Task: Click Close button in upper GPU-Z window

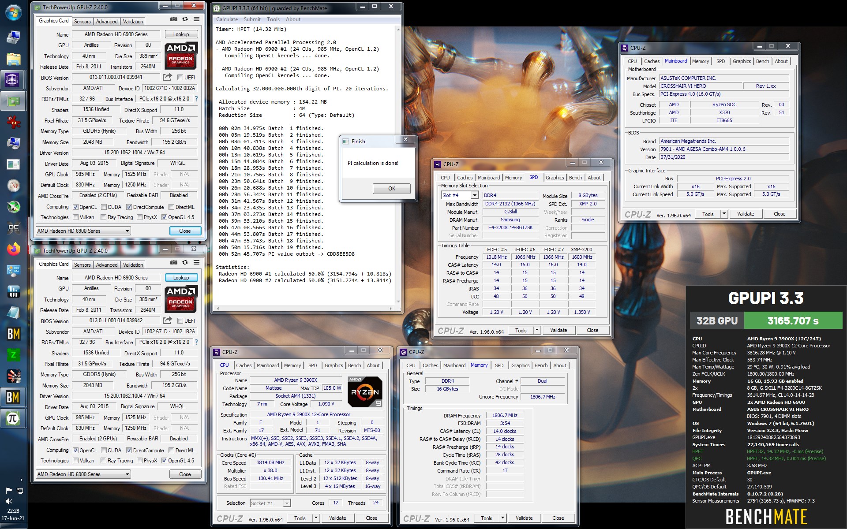Action: [185, 231]
